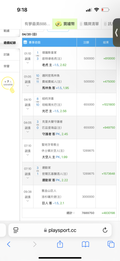Expand details chevron for 04:10 Yankees game
The width and height of the screenshot is (120, 261).
coord(28,109)
